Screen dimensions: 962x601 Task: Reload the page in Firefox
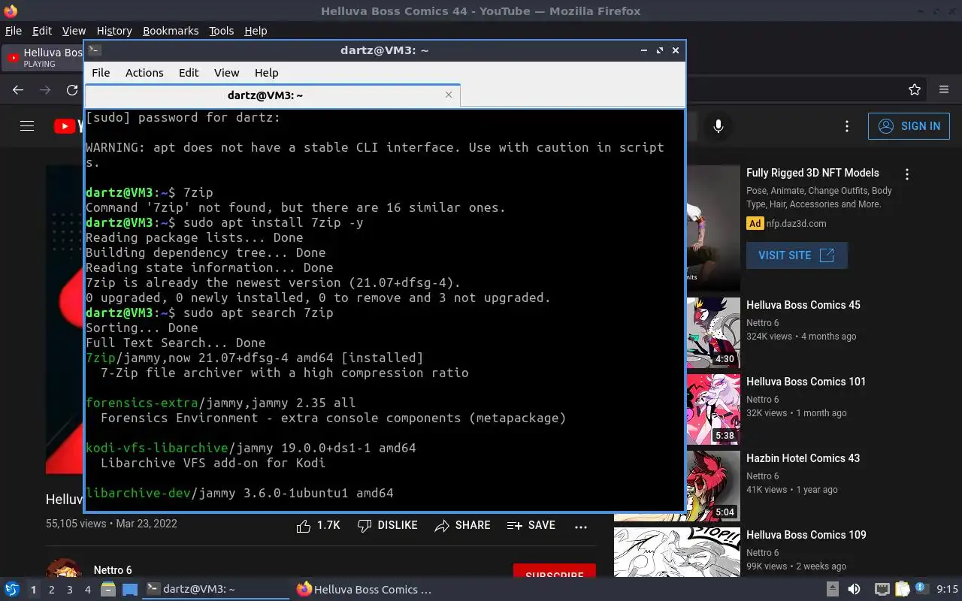pos(72,89)
